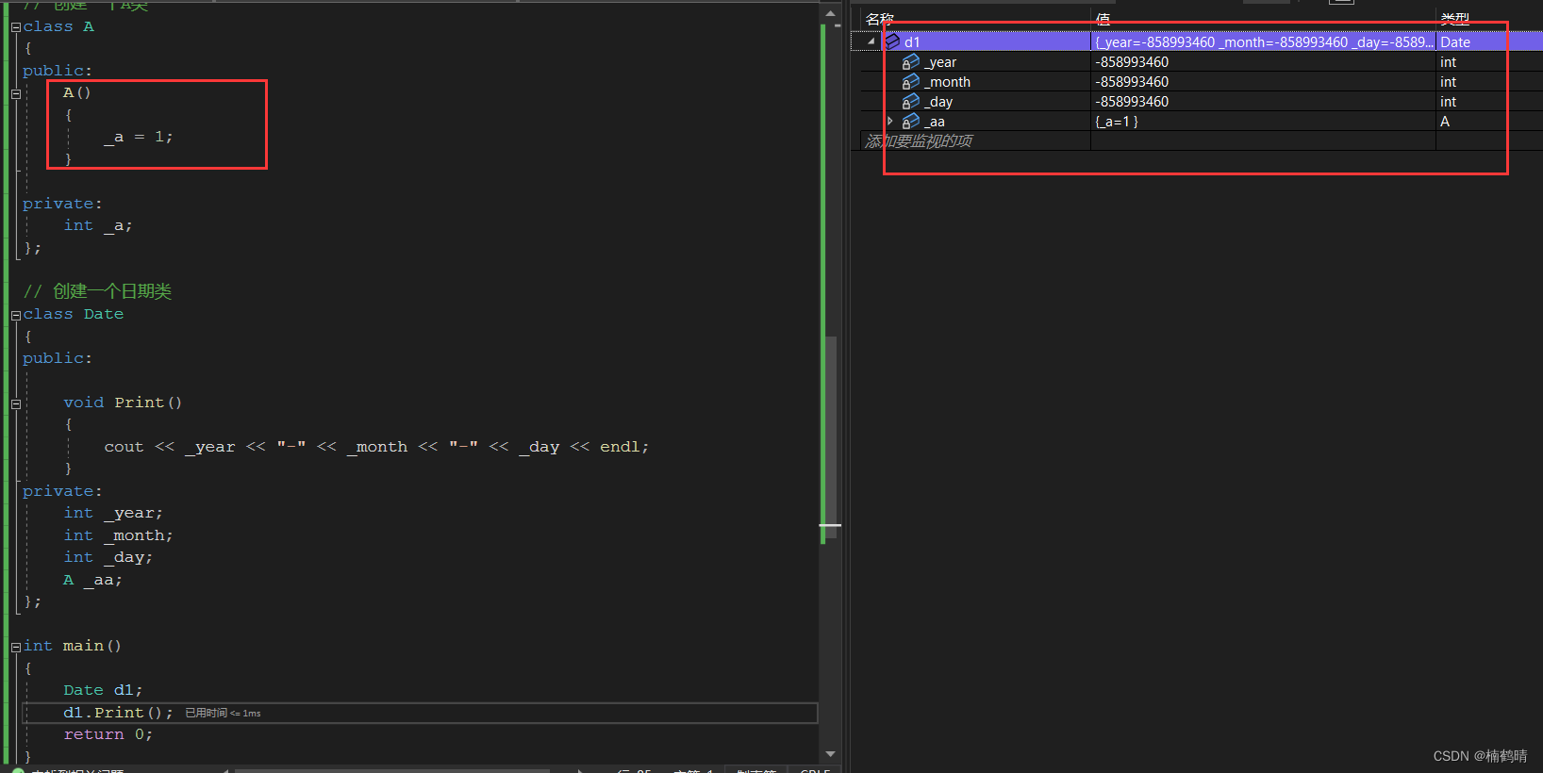Image resolution: width=1543 pixels, height=773 pixels.
Task: Click the editor scrollbar up arrow
Action: (830, 14)
